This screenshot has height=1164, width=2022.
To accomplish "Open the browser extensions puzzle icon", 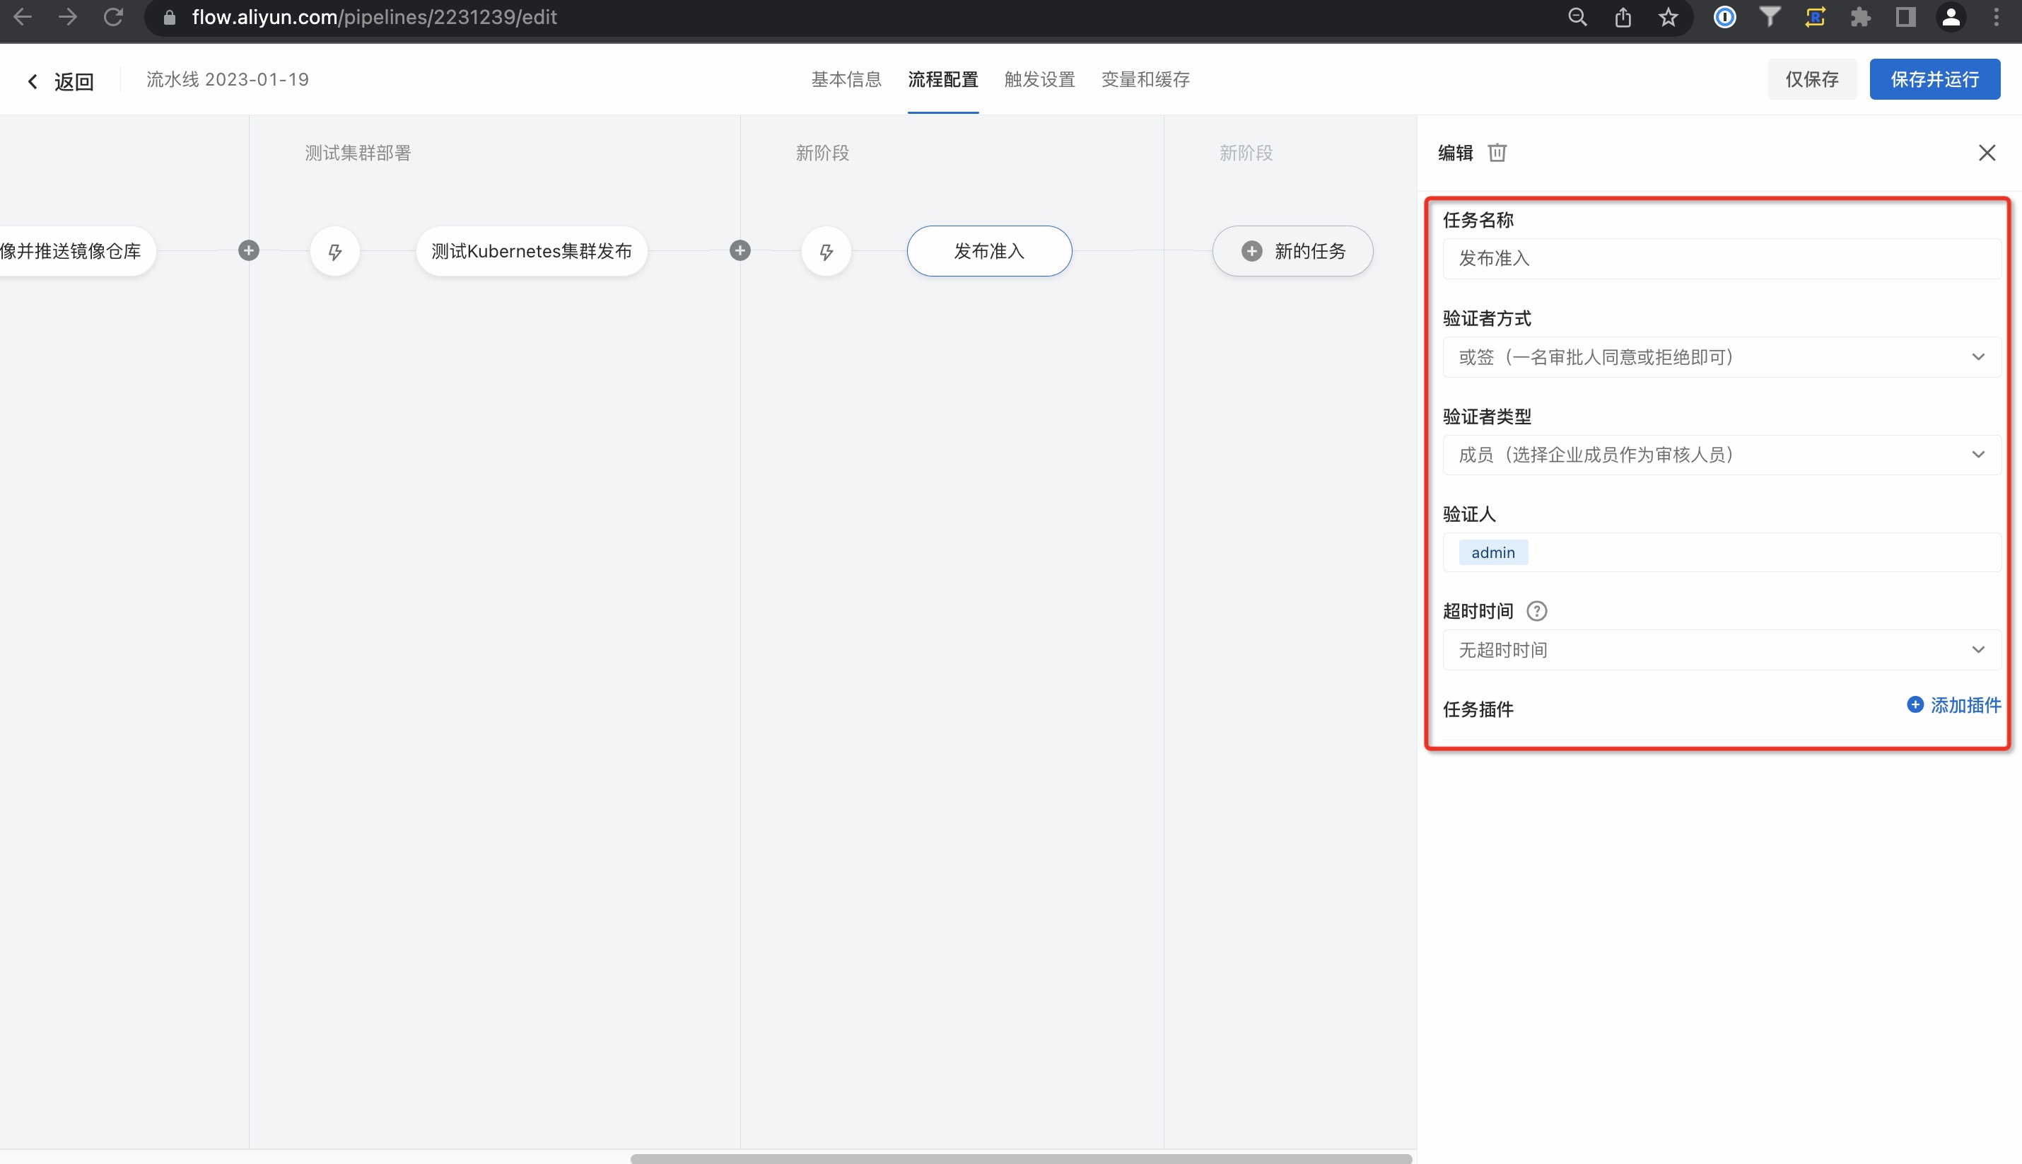I will [x=1860, y=18].
